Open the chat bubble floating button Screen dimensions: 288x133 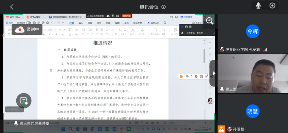click(x=24, y=101)
